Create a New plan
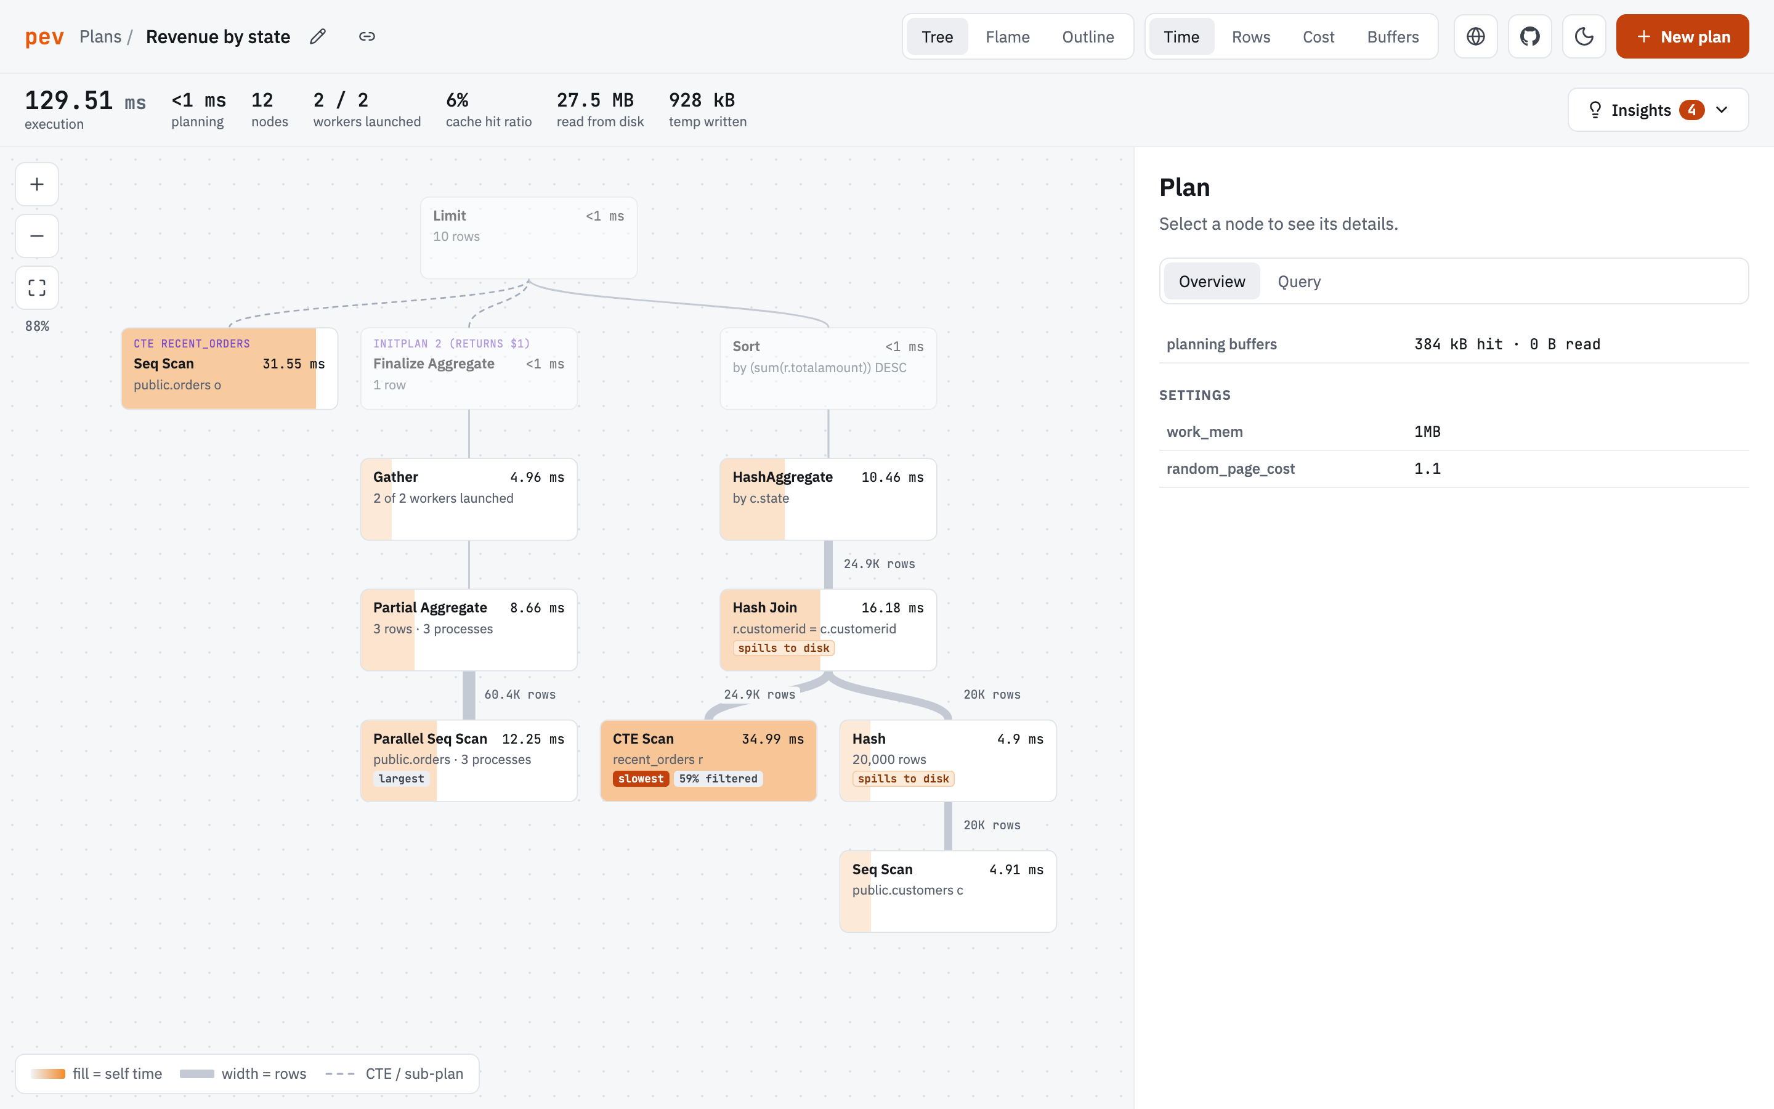This screenshot has width=1774, height=1109. (x=1682, y=37)
